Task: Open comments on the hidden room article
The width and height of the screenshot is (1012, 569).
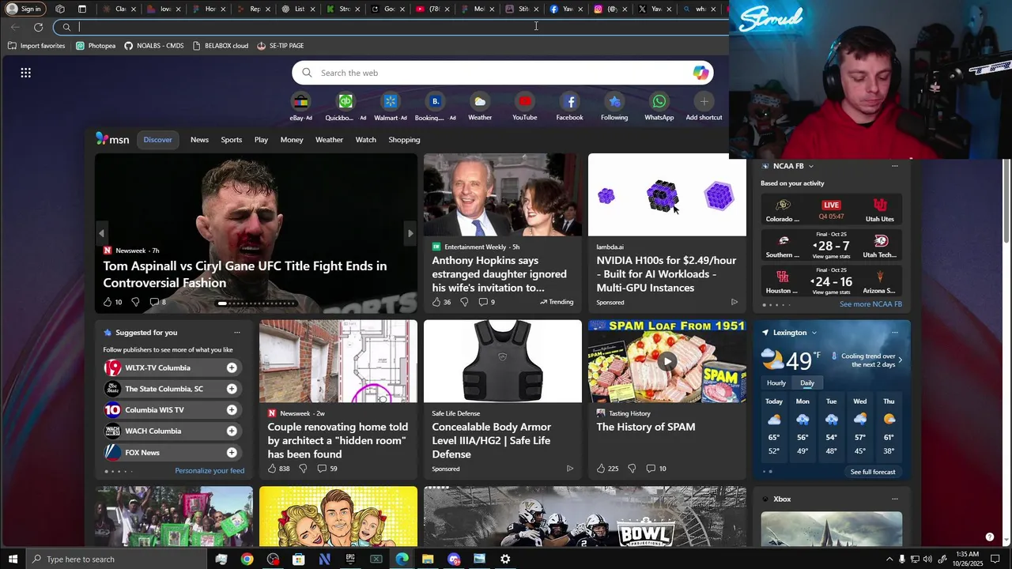Action: (x=322, y=469)
